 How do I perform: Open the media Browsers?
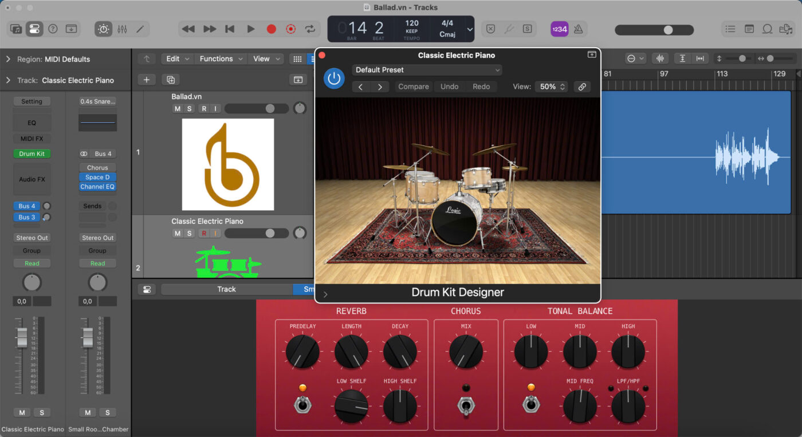point(785,29)
